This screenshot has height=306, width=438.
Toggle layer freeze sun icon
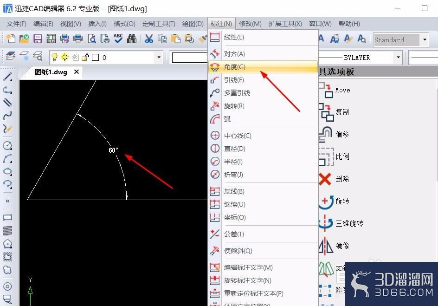(65, 57)
